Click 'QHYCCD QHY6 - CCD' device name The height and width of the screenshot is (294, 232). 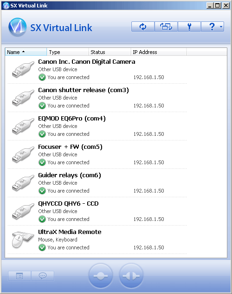68,203
